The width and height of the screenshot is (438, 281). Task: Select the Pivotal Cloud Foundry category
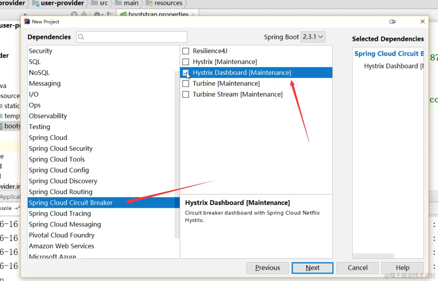coord(103,235)
